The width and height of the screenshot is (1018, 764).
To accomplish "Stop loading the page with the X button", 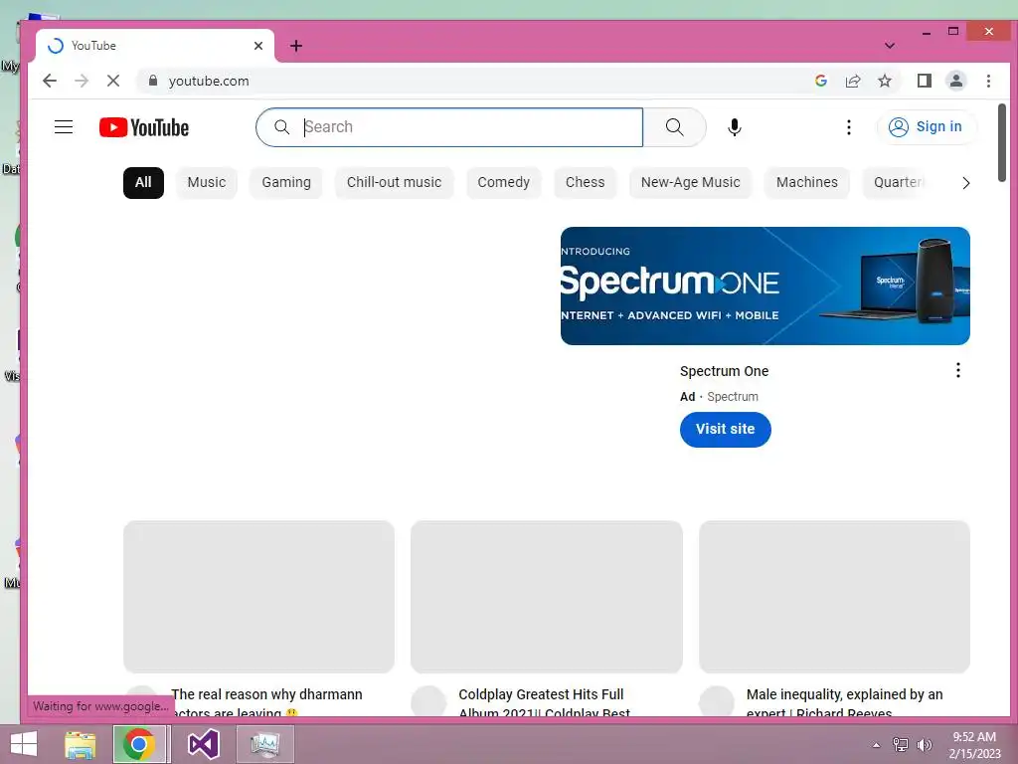I will coord(113,81).
